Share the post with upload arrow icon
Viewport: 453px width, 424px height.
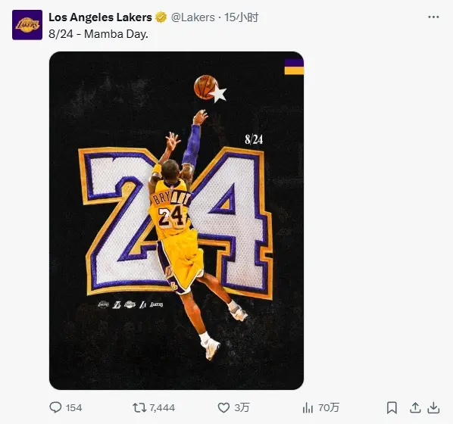pos(415,407)
